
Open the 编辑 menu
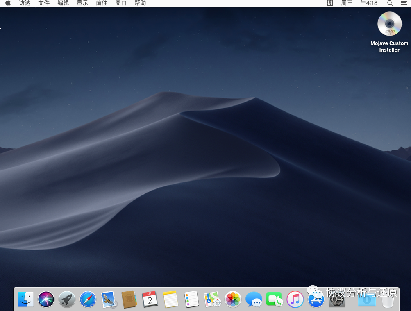tap(63, 3)
